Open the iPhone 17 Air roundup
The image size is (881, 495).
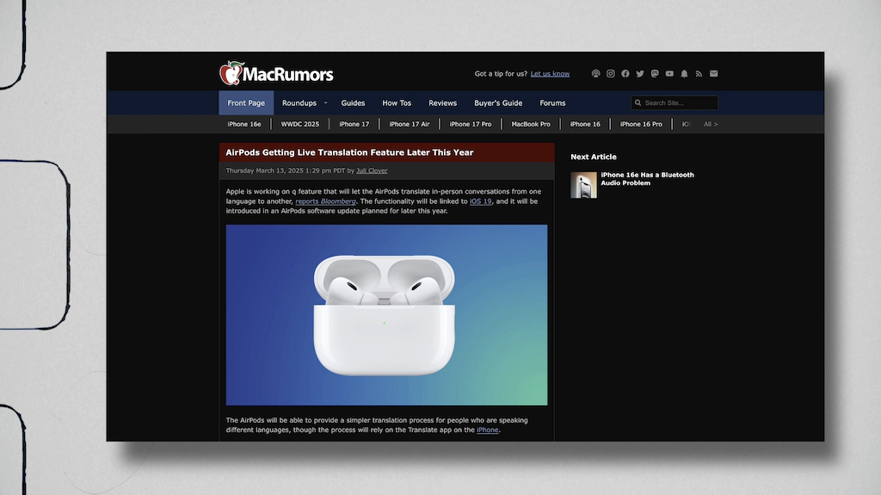coord(410,124)
